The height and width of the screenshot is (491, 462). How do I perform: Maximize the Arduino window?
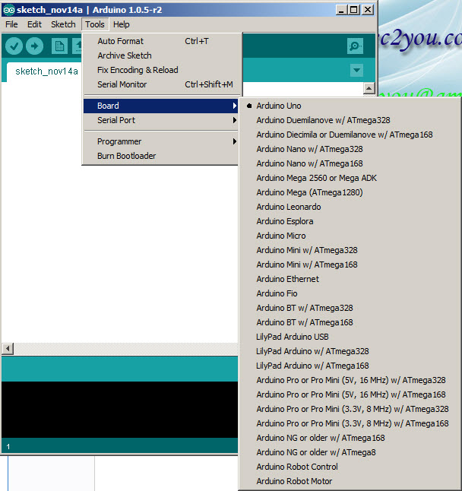click(354, 10)
